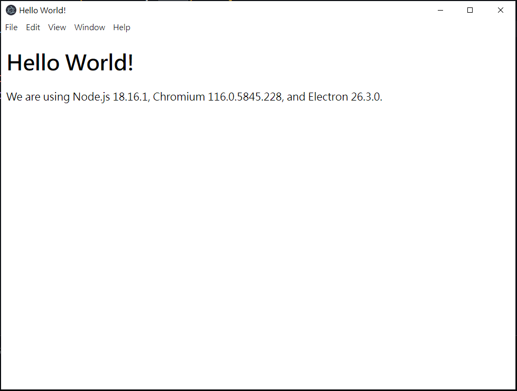Maximize the Hello World window
This screenshot has width=517, height=391.
(x=470, y=10)
